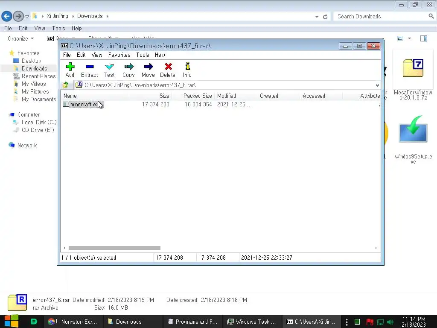The height and width of the screenshot is (328, 437).
Task: Sort by the Modified column header
Action: (x=236, y=96)
